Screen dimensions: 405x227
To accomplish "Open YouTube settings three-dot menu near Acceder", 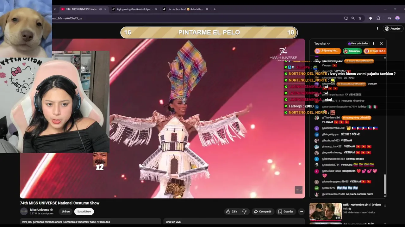I will (x=377, y=29).
